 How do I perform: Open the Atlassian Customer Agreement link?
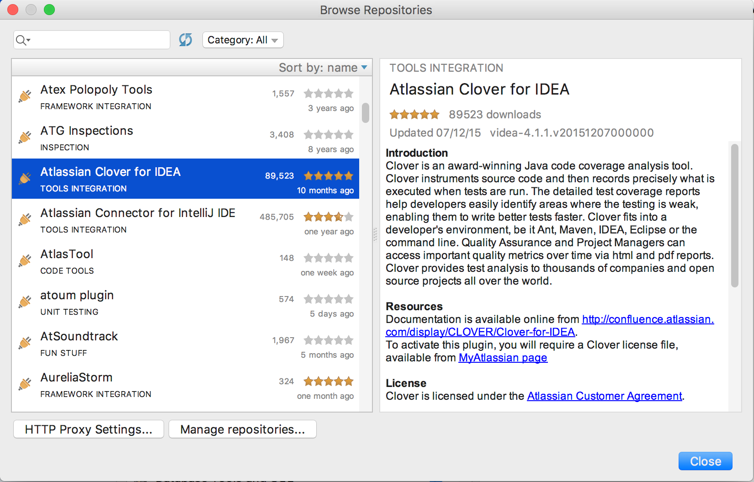pos(605,396)
